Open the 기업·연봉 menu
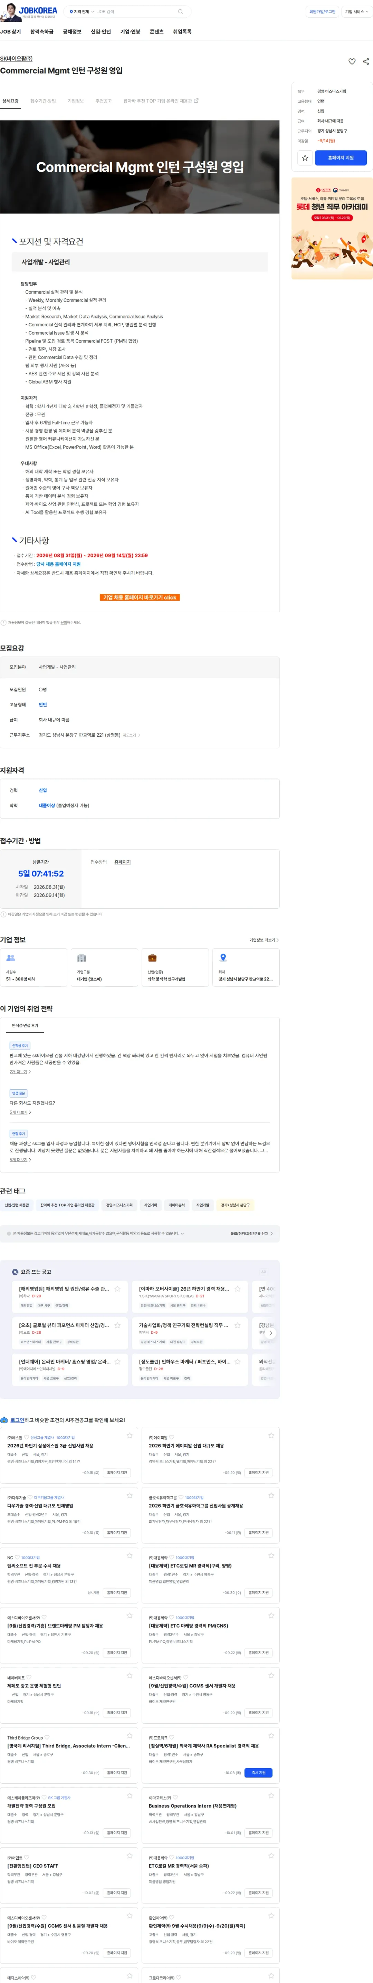This screenshot has width=373, height=1983. [x=130, y=31]
